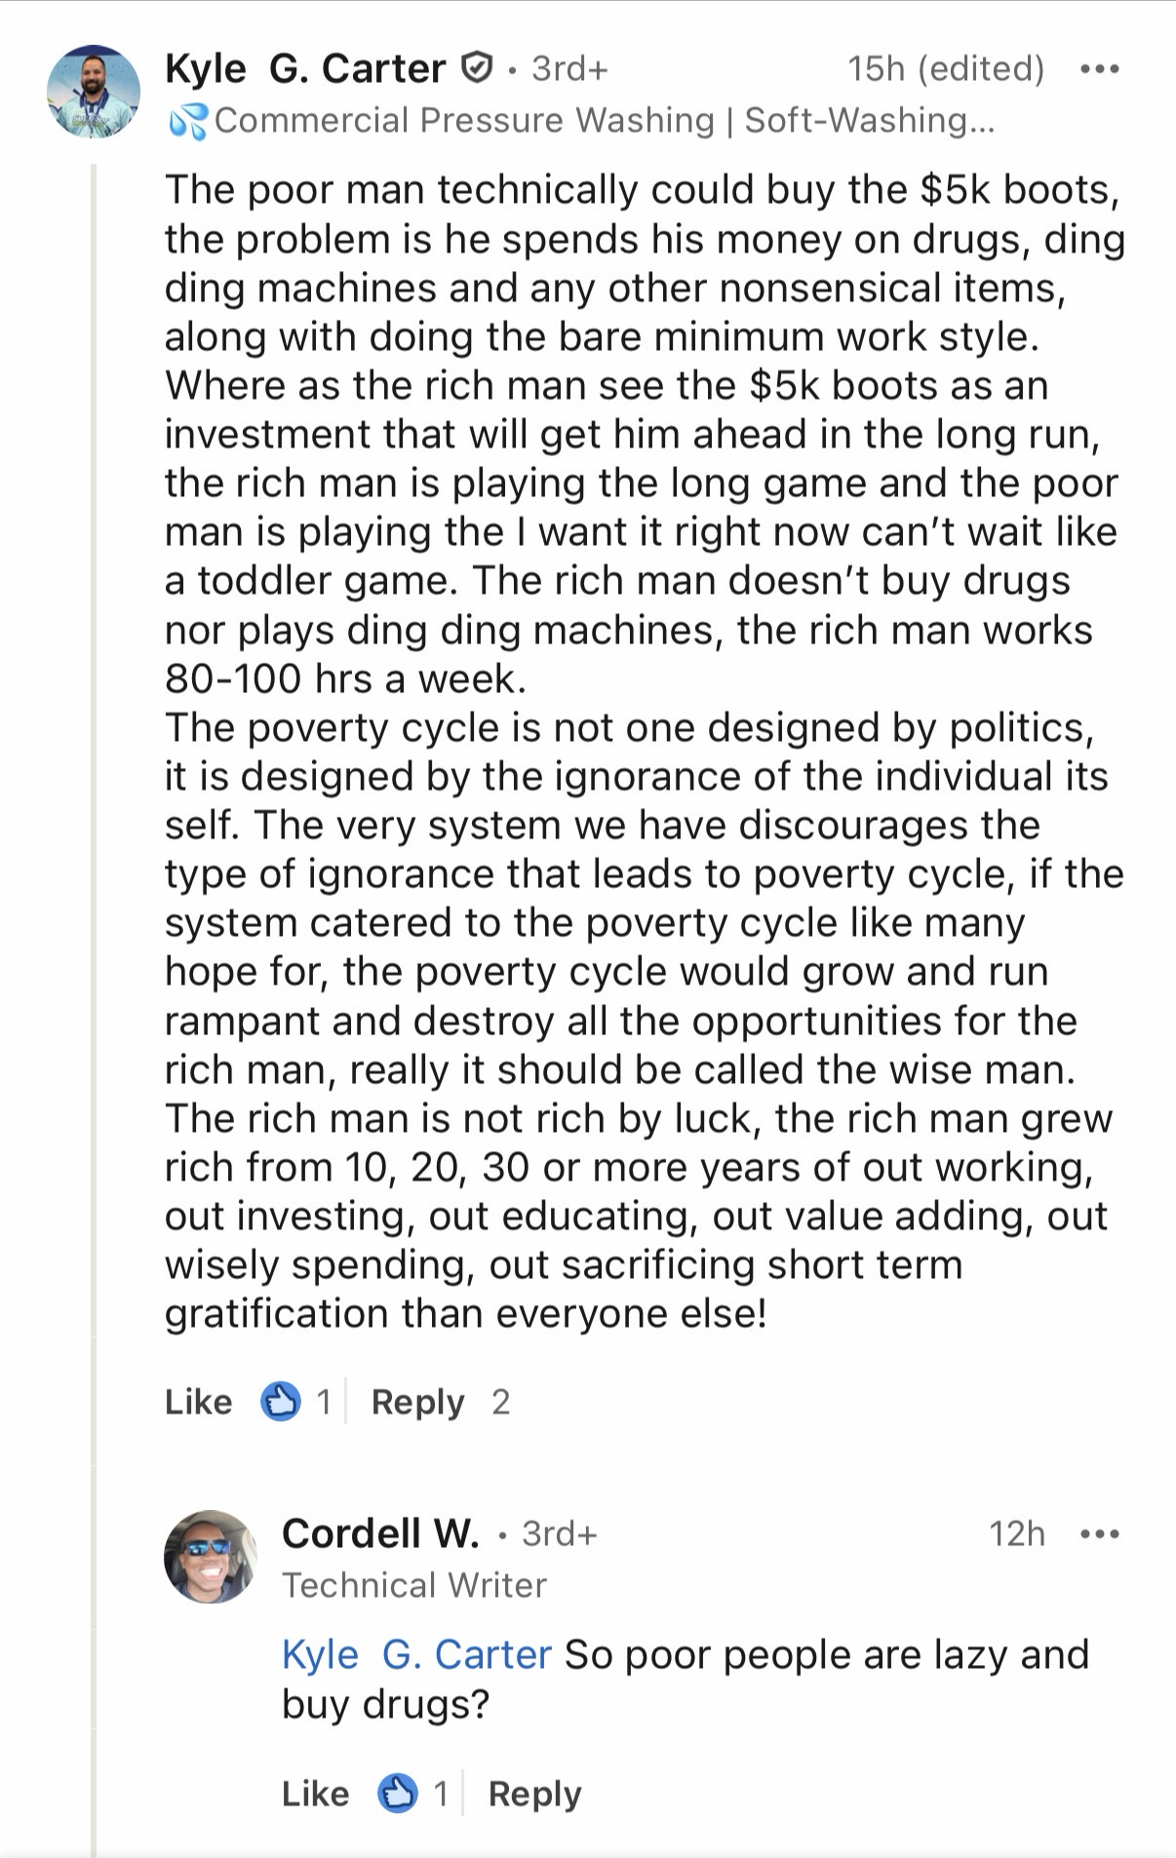Click the "15h (edited)" timestamp
This screenshot has height=1858, width=1176.
click(945, 68)
